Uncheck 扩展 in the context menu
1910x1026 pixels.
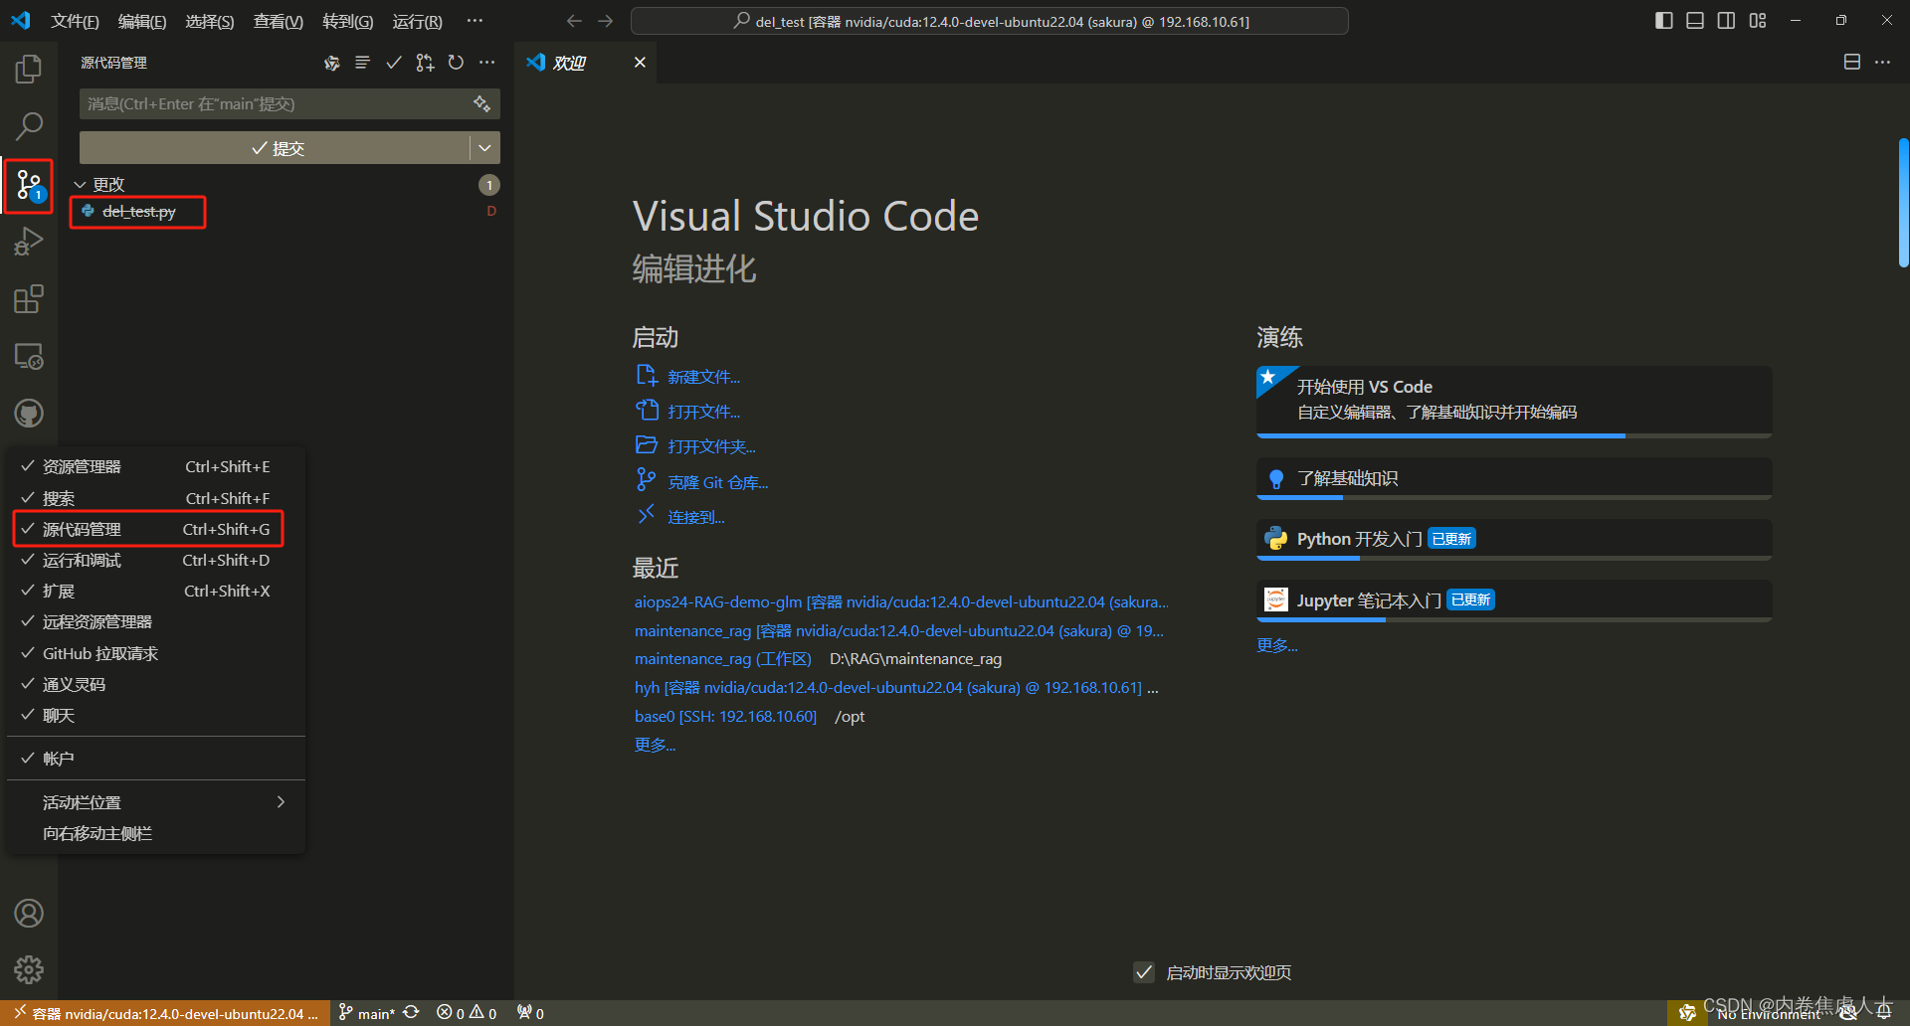click(156, 591)
